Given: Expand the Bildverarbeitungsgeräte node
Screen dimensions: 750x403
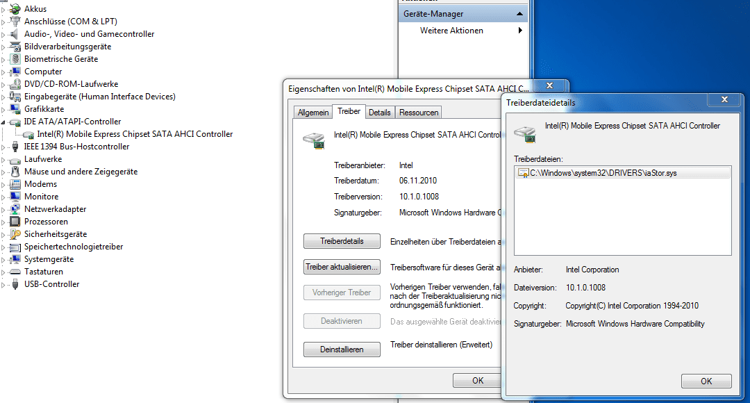Looking at the screenshot, I should coord(3,47).
